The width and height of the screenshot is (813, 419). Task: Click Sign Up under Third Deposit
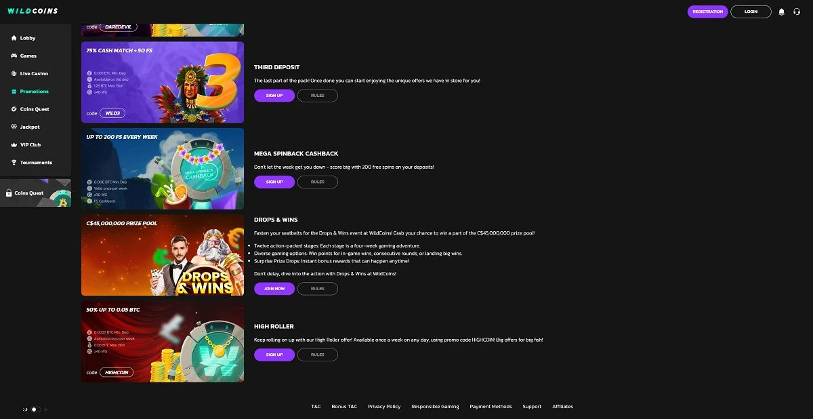[x=274, y=96]
